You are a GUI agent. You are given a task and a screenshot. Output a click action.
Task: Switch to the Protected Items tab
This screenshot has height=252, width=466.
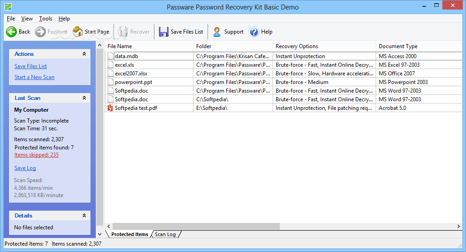click(x=129, y=234)
